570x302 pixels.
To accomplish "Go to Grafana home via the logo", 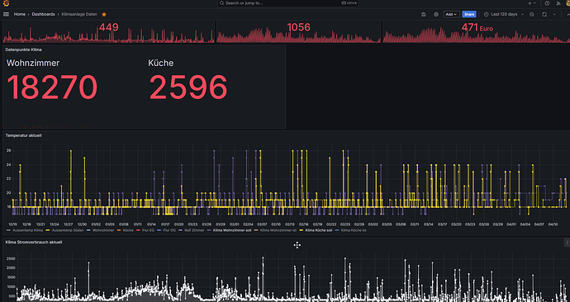I will click(6, 3).
